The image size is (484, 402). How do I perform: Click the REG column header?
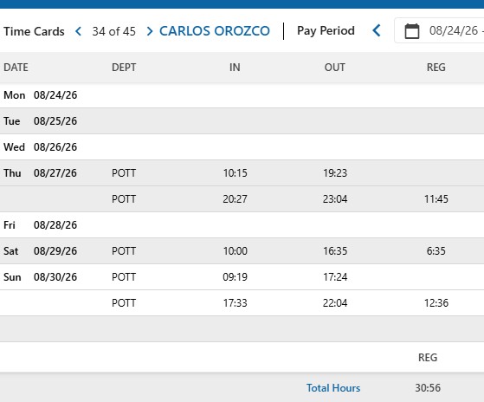[436, 68]
